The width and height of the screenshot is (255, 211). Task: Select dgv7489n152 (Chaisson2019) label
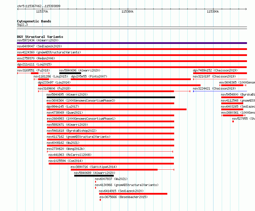[x=215, y=70]
